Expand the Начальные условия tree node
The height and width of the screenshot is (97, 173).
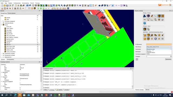[x=1, y=55]
